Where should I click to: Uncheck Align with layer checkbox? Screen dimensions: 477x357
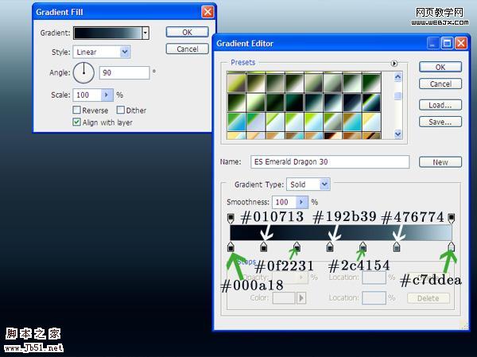click(76, 122)
